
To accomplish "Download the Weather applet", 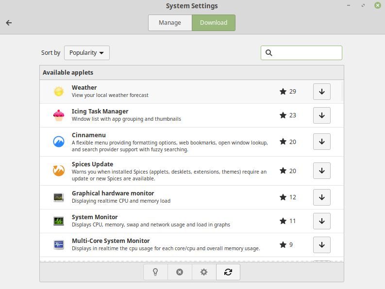I will click(322, 92).
